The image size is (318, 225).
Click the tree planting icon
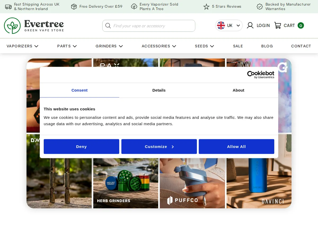[x=134, y=7]
